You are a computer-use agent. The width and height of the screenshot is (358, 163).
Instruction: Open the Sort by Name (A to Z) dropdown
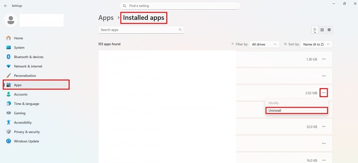[316, 45]
